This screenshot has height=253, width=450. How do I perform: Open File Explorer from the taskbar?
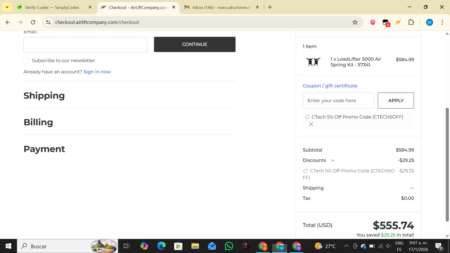coord(195,246)
